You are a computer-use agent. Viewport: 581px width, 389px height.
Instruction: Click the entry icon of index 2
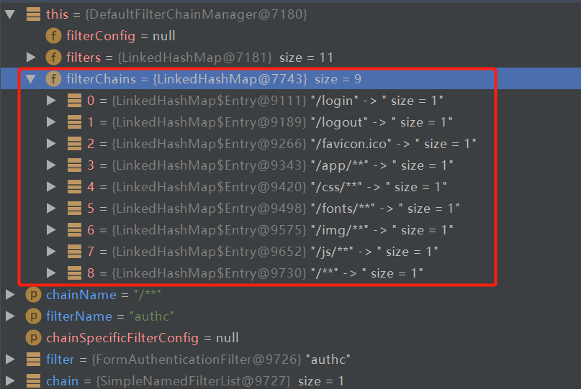(74, 143)
